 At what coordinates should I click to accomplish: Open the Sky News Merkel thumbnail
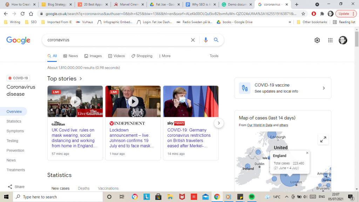click(x=191, y=101)
